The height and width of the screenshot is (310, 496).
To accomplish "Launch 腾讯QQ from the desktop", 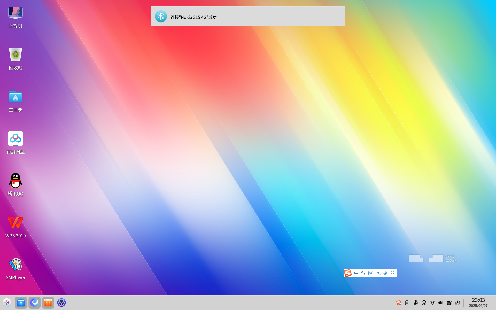I will pos(16,185).
